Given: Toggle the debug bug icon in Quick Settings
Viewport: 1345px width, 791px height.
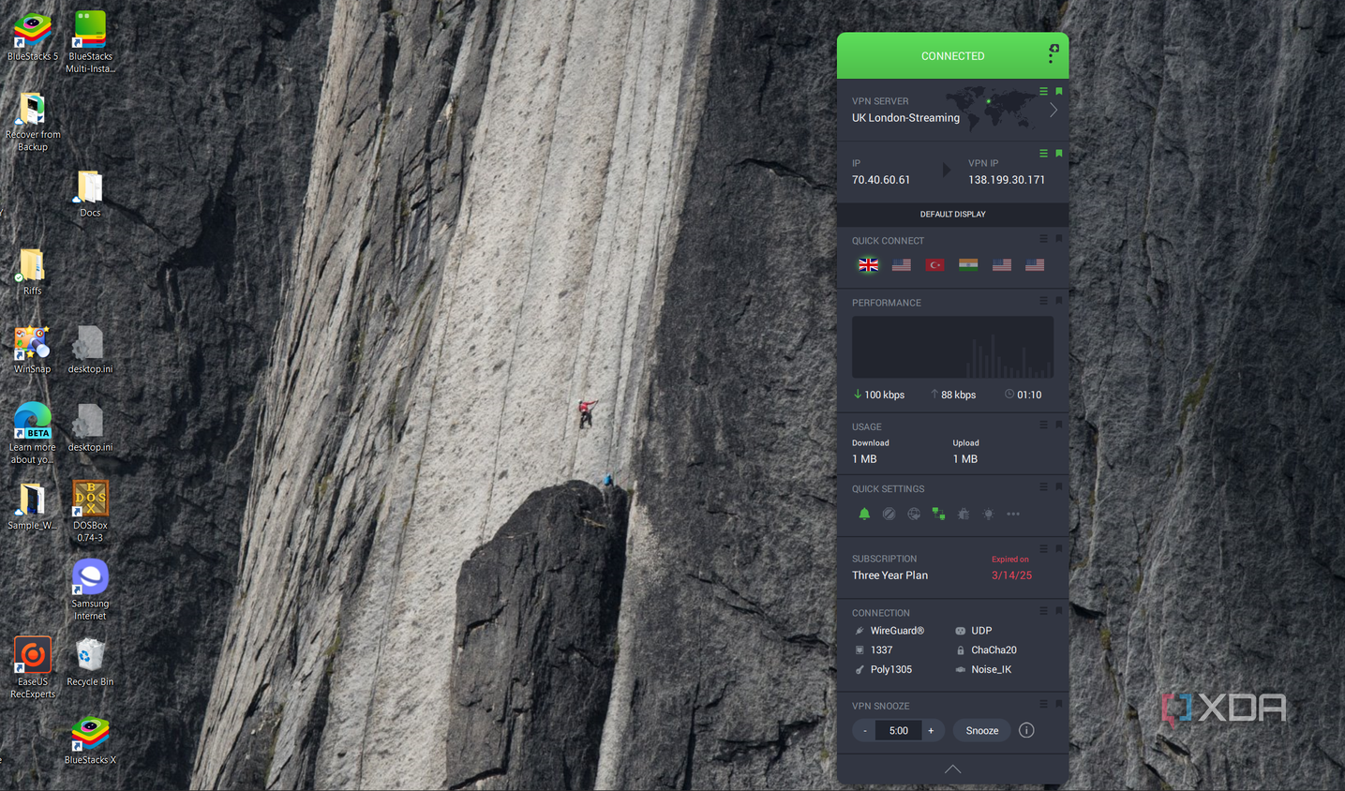Looking at the screenshot, I should [x=964, y=514].
